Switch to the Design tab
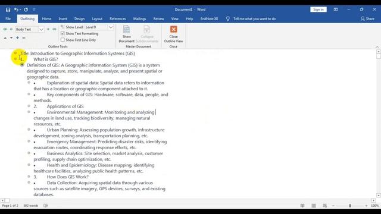Image resolution: width=381 pixels, height=214 pixels. pos(79,18)
